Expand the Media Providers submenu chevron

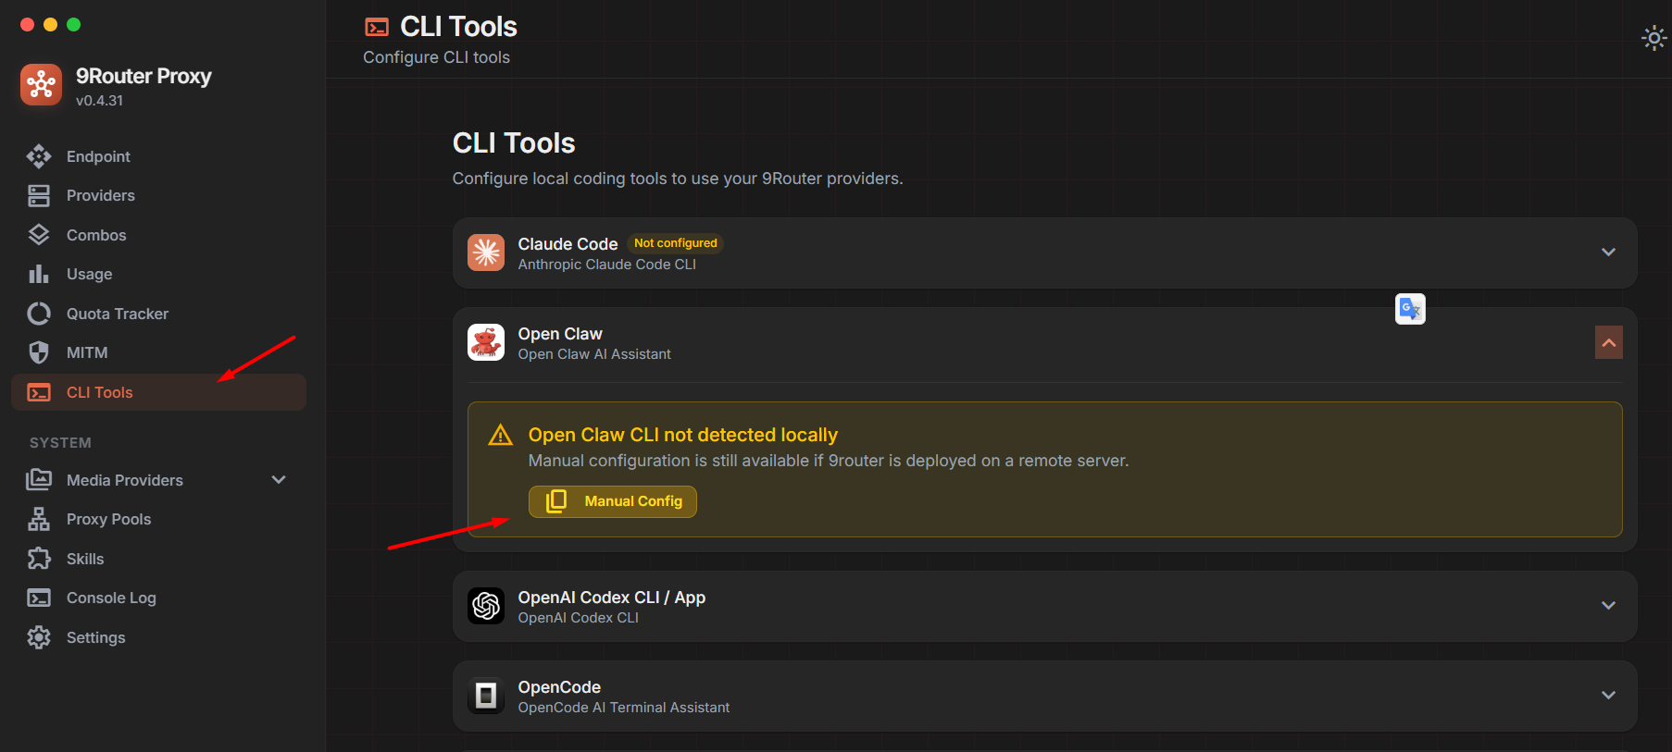[279, 480]
